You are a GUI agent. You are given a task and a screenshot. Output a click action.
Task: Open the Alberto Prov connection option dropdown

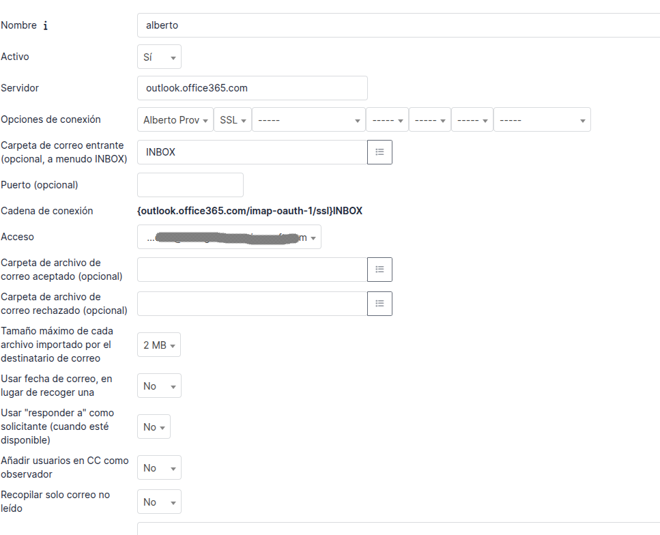[x=175, y=120]
